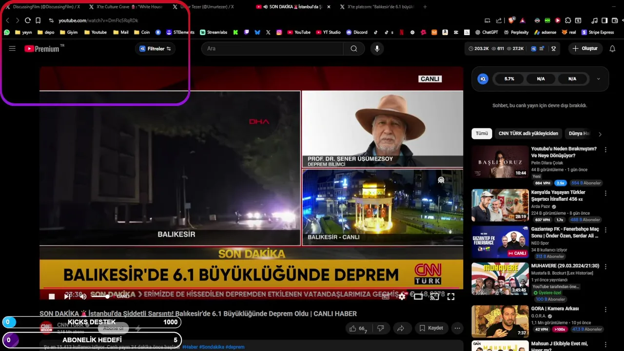Stop the live video playback

(x=52, y=296)
